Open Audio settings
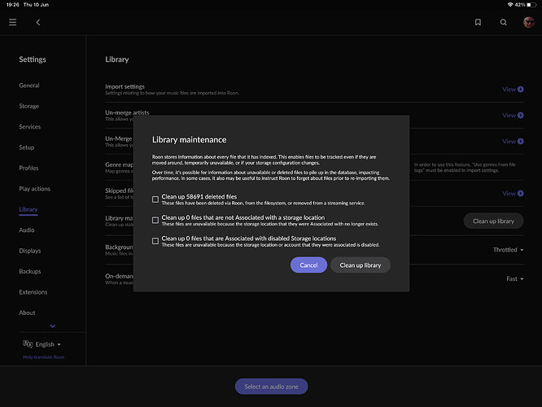Viewport: 542px width, 407px height. tap(27, 230)
